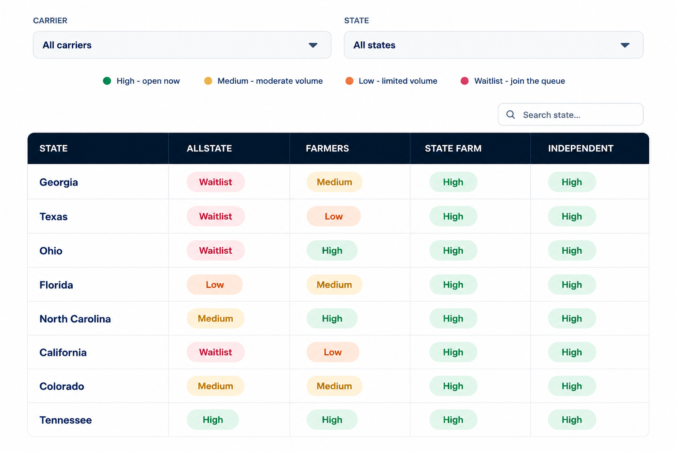677x451 pixels.
Task: Open the All states dropdown
Action: (494, 45)
